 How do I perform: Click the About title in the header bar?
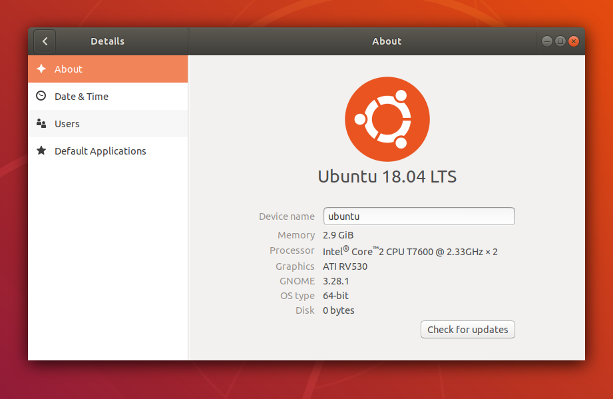[387, 41]
